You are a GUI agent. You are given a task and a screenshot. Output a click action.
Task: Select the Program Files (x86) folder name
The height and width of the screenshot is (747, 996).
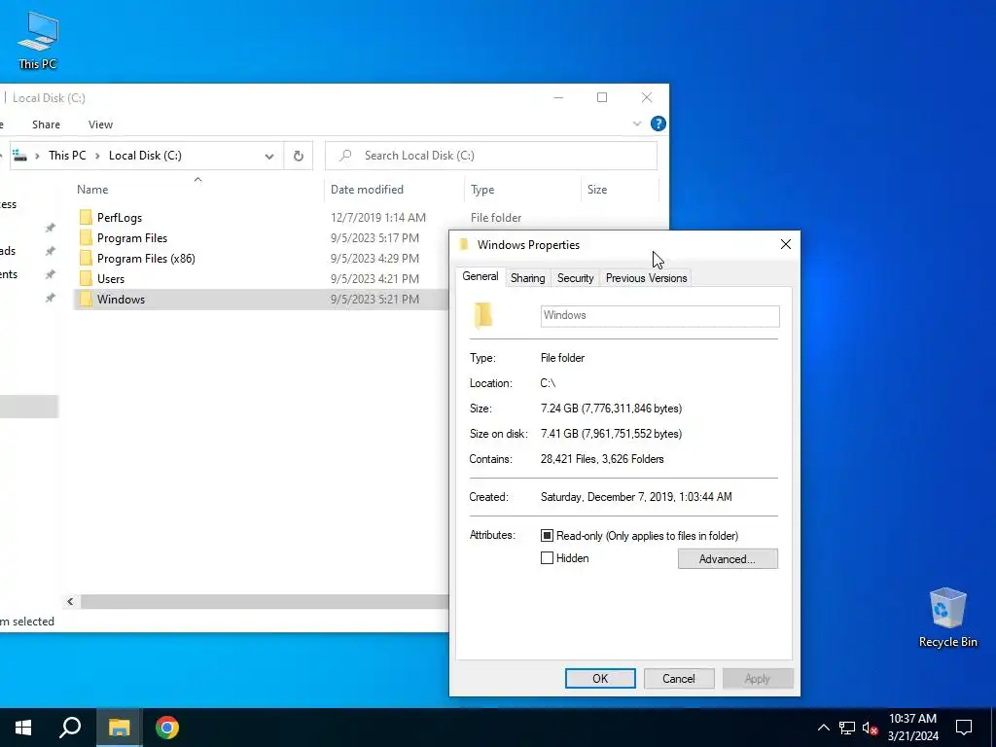point(146,259)
